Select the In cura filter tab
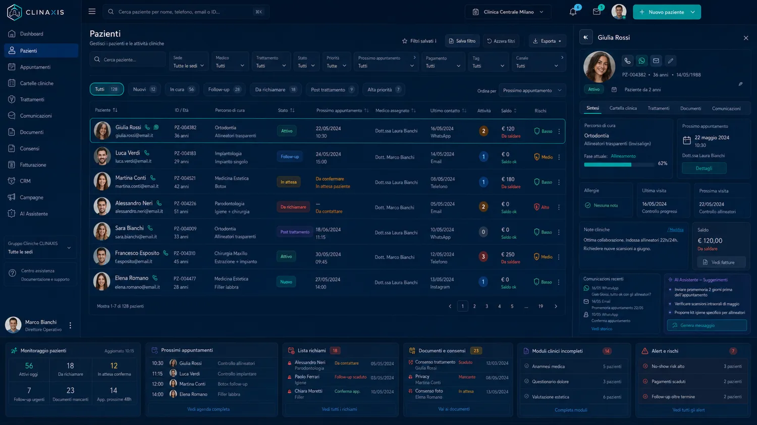This screenshot has width=757, height=425. pyautogui.click(x=182, y=89)
